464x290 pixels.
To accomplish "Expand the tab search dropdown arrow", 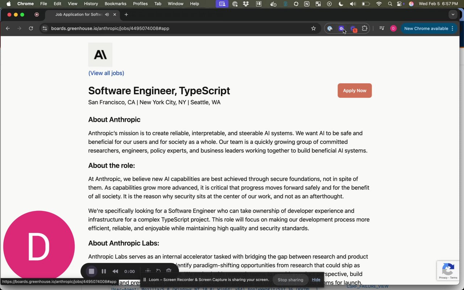I will [453, 14].
